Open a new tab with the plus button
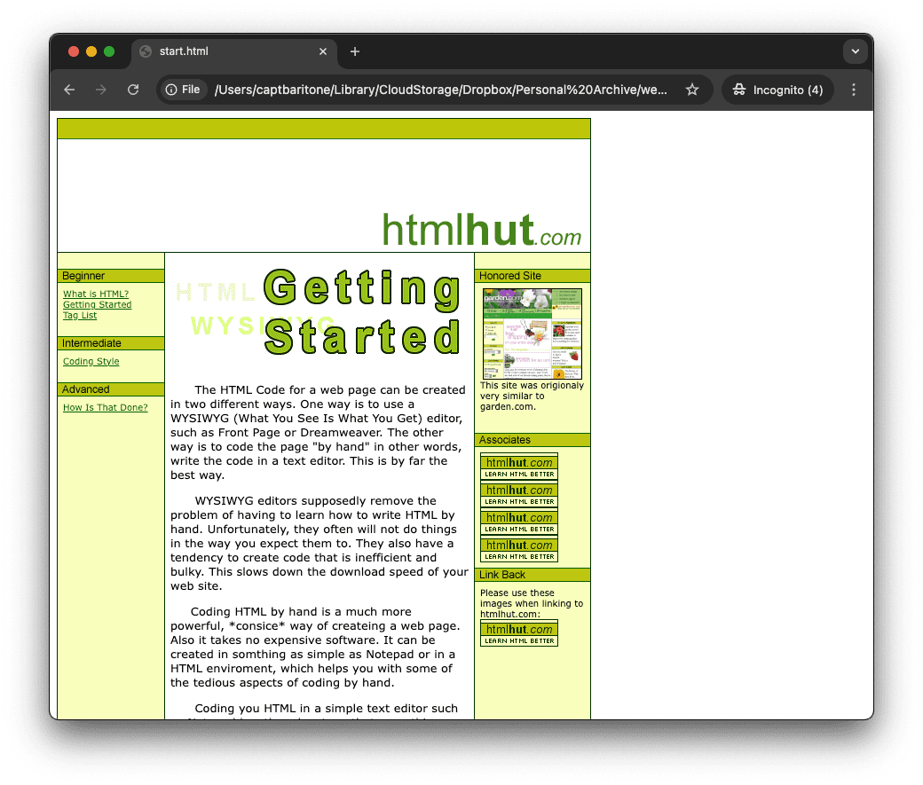923x785 pixels. (355, 51)
